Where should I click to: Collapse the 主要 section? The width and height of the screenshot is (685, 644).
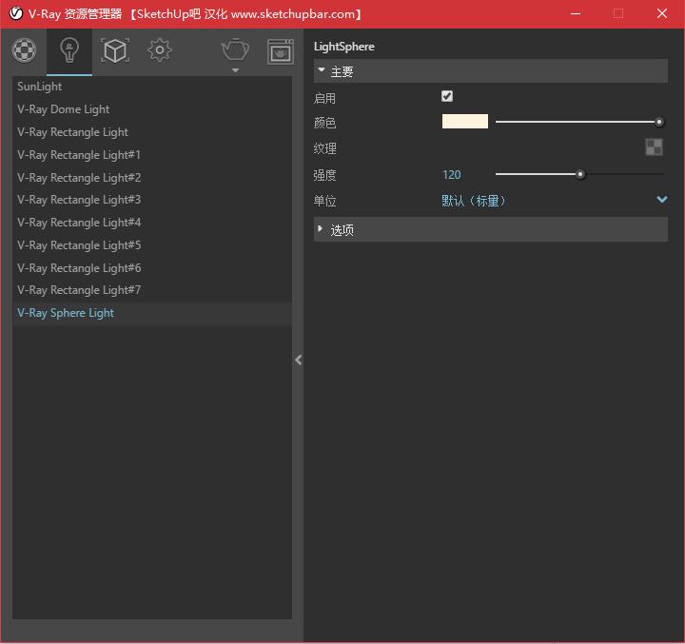coord(491,71)
